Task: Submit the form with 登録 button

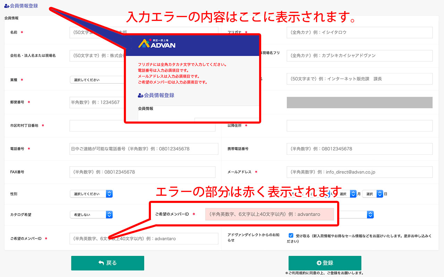Action: pyautogui.click(x=325, y=263)
